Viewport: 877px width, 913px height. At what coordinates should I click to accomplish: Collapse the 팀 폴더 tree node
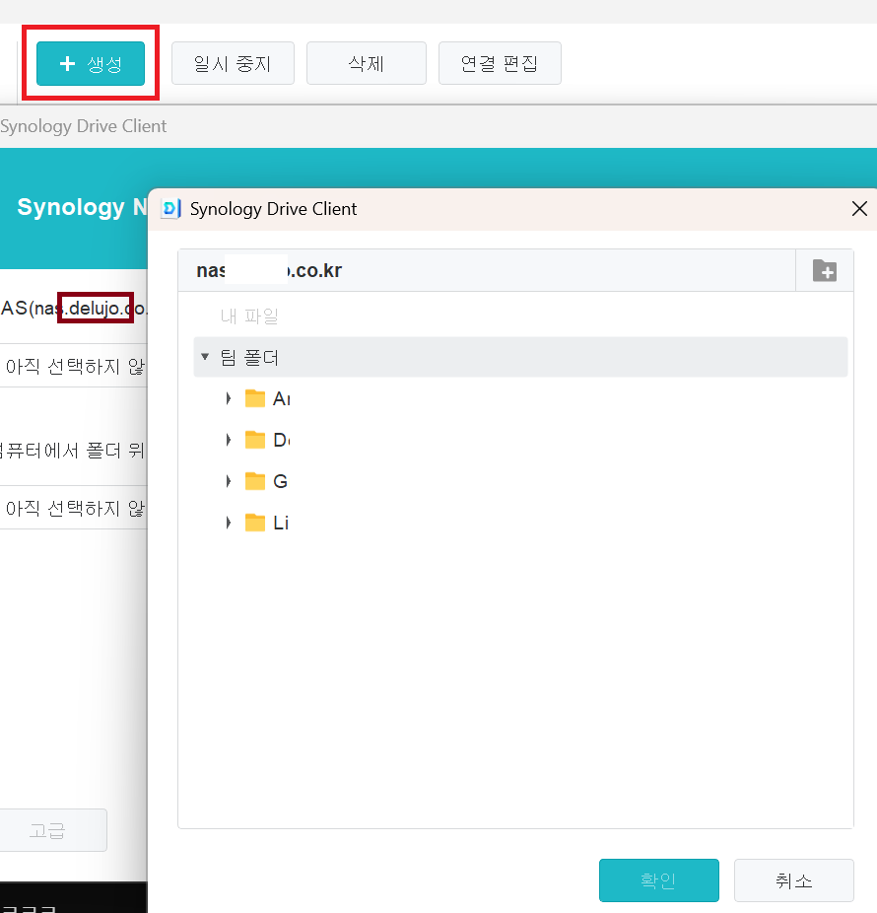(x=205, y=356)
